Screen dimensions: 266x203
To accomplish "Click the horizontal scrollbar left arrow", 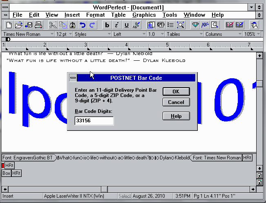I will pos(5,189).
